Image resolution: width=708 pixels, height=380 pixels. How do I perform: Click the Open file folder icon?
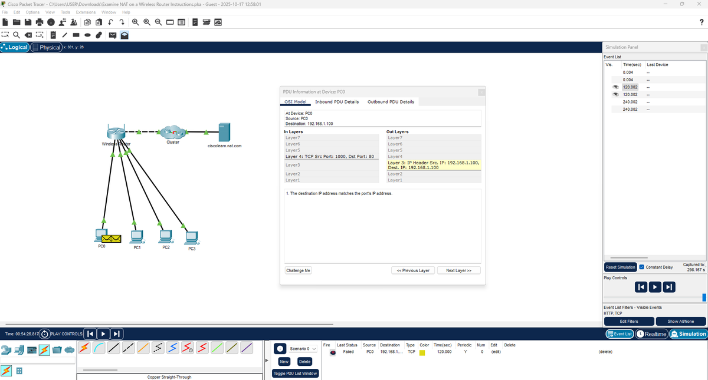(17, 22)
